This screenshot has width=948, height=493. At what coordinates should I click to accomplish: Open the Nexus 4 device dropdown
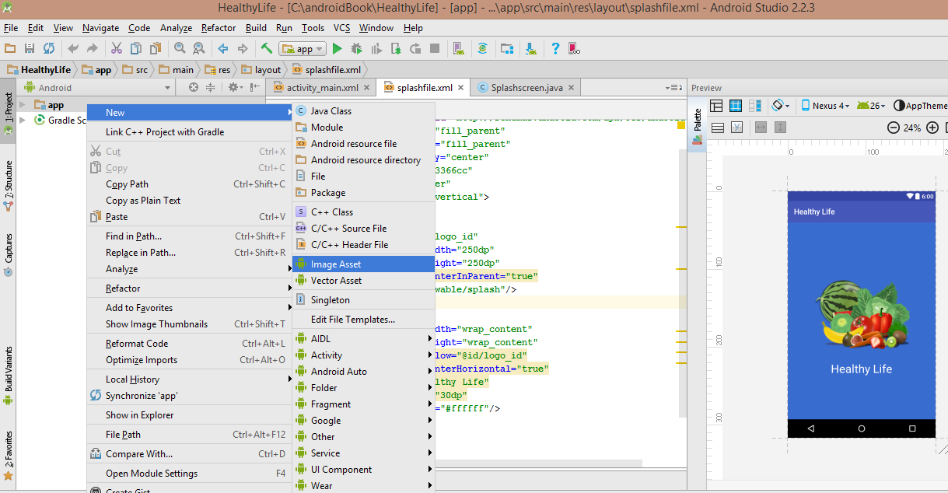coord(826,106)
